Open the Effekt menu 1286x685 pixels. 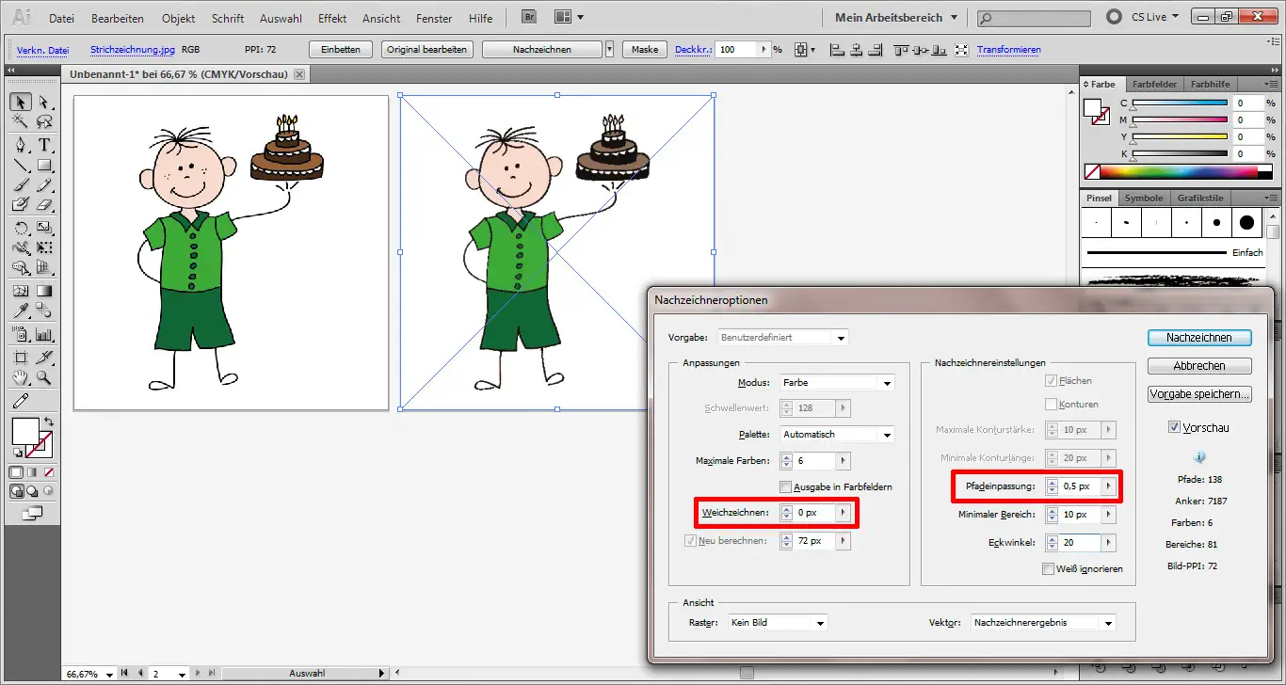331,17
